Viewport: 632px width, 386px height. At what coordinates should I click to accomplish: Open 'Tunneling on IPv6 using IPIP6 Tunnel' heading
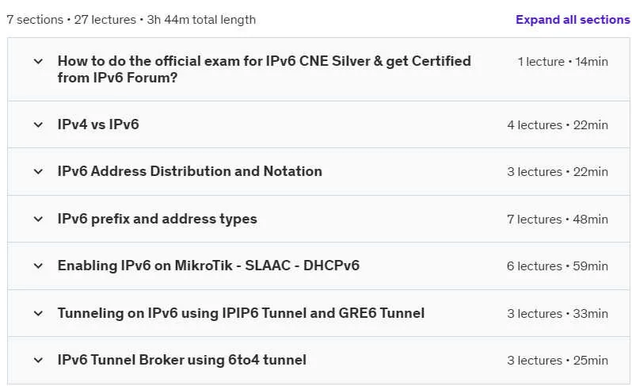pos(241,313)
